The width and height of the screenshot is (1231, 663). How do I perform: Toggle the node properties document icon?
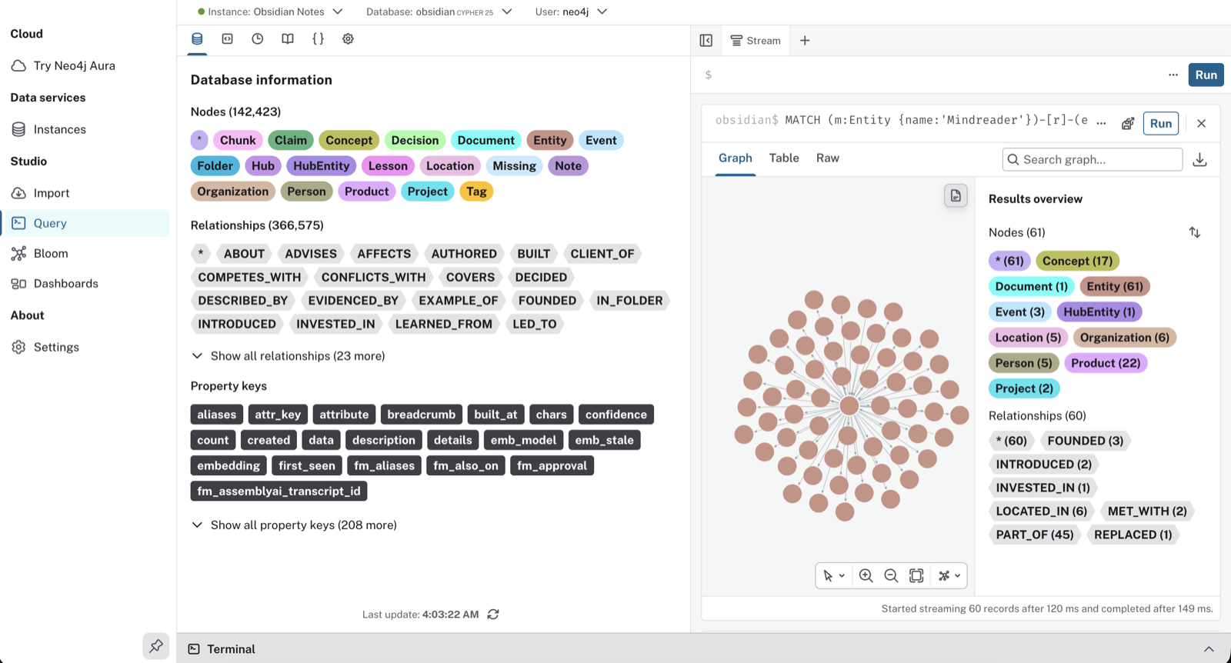click(x=956, y=196)
